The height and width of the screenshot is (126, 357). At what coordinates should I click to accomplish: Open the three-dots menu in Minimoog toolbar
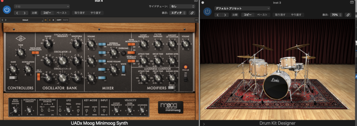pos(197,20)
